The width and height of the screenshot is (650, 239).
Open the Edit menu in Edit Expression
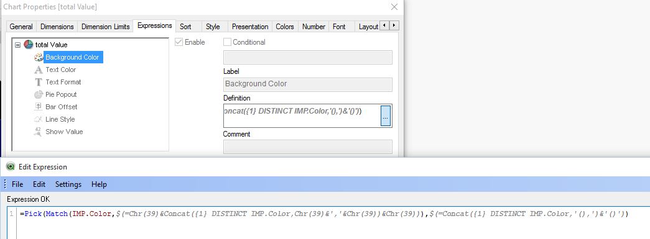pos(39,184)
